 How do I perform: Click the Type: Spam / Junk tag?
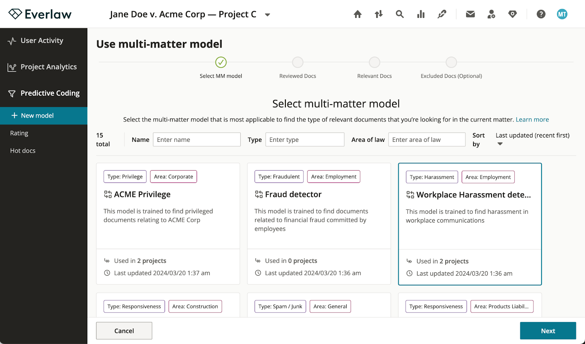pos(280,306)
